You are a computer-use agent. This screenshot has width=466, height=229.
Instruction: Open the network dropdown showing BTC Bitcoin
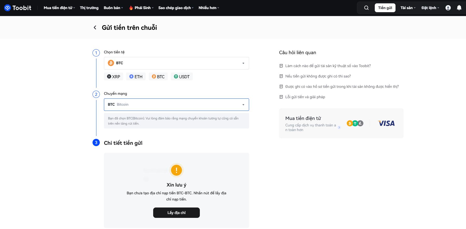coord(176,105)
